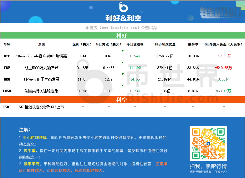The image size is (245, 178).
Task: Click TUSD volume 1.35亿
Action: pyautogui.click(x=165, y=91)
